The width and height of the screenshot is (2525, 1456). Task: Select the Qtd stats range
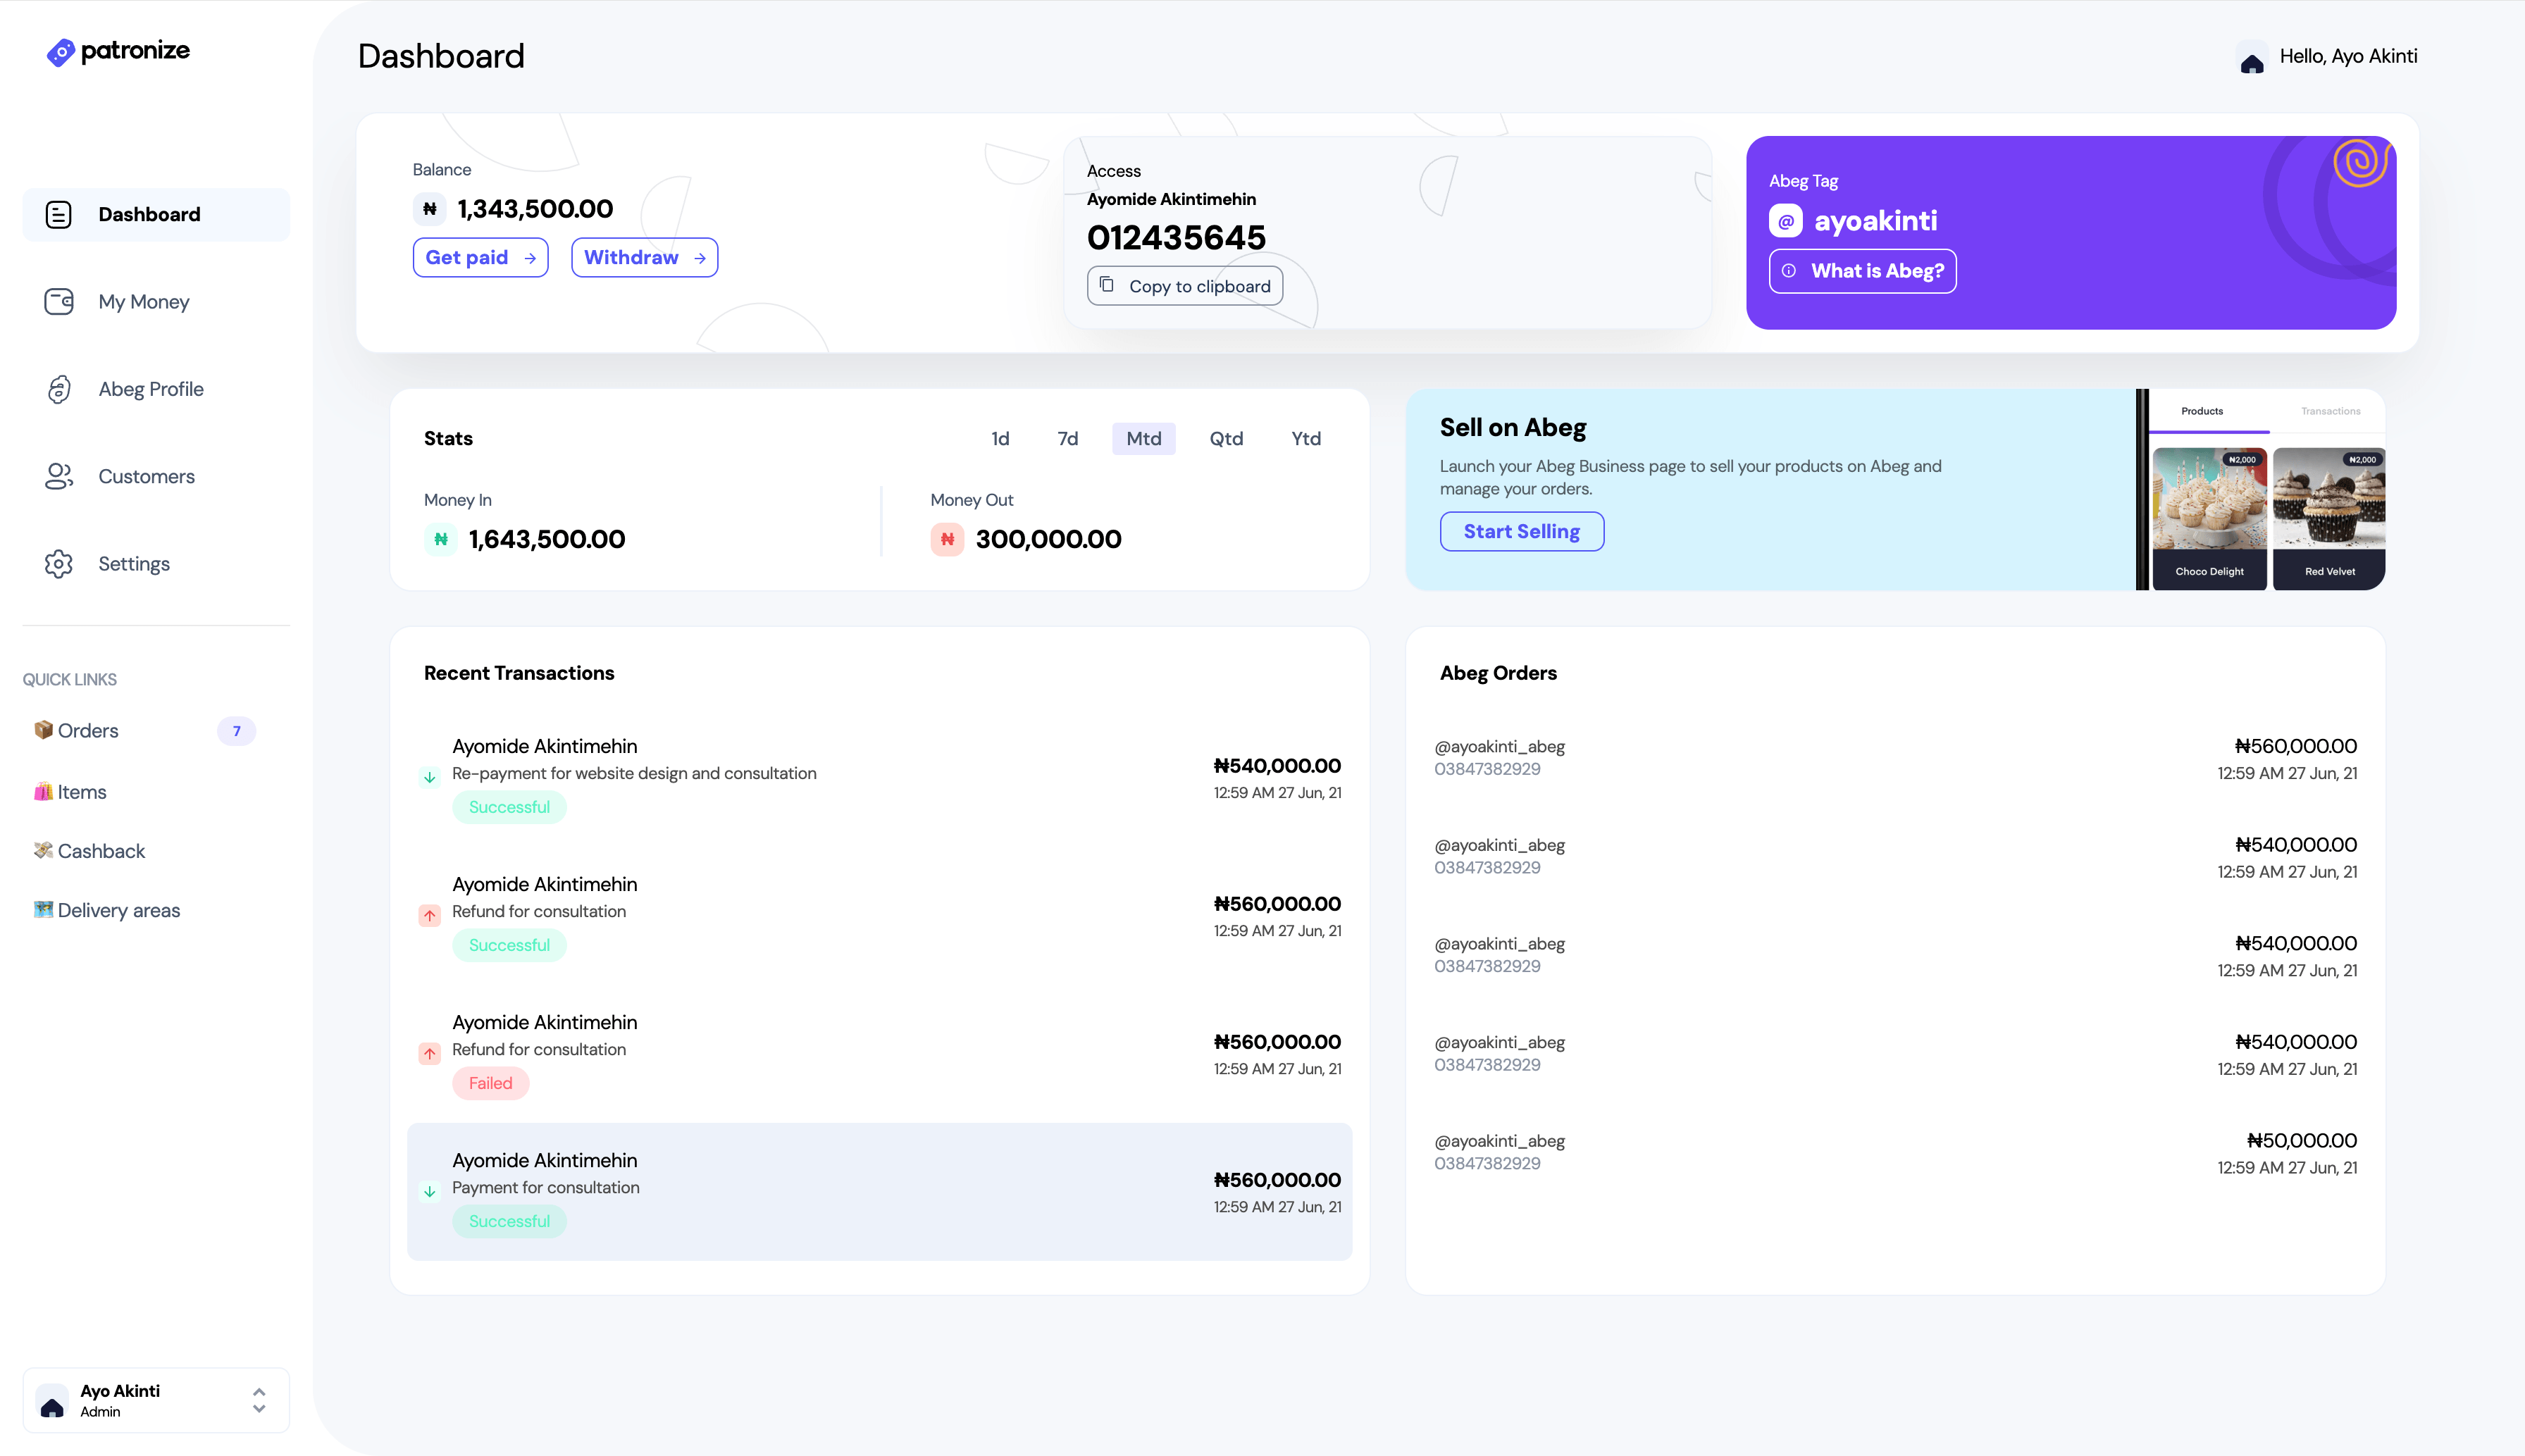[x=1226, y=438]
